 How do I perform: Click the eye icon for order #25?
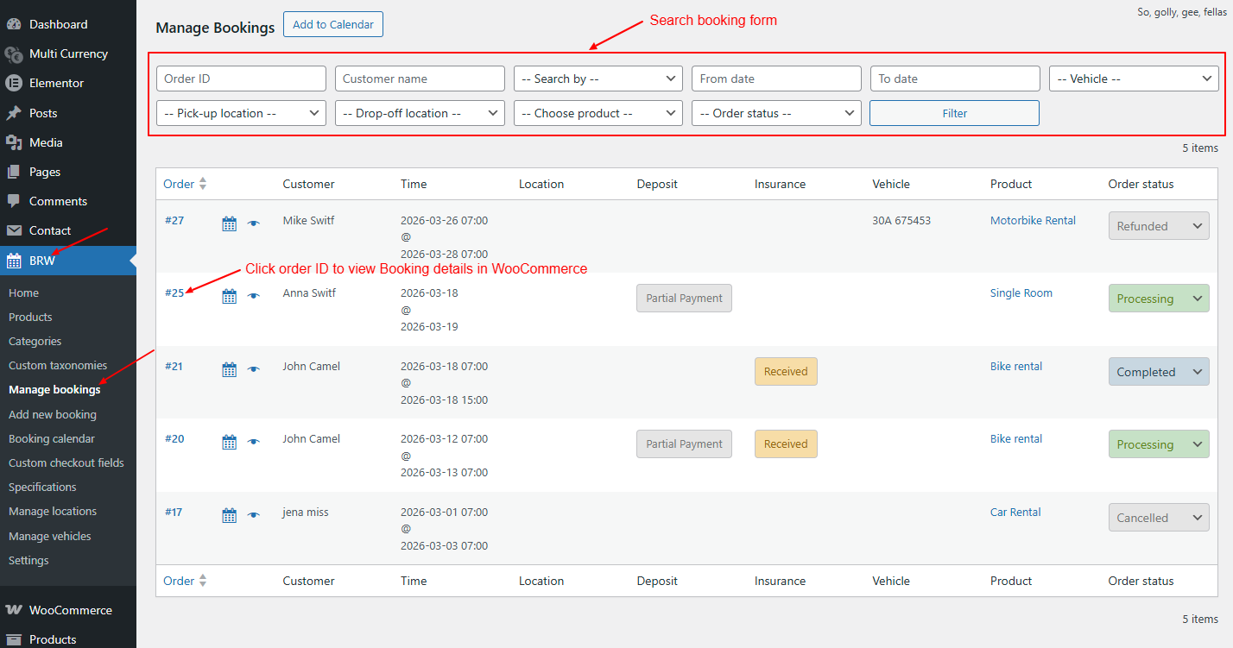click(x=253, y=297)
